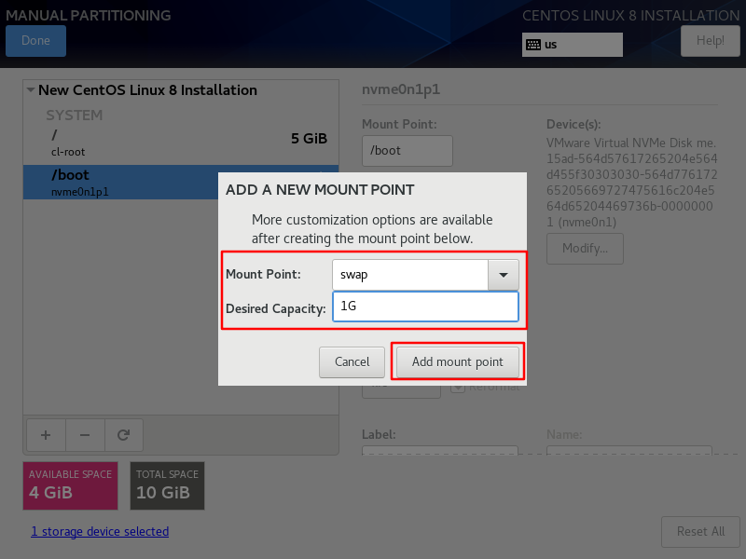
Task: Click the plus icon to add mount point
Action: [x=46, y=435]
